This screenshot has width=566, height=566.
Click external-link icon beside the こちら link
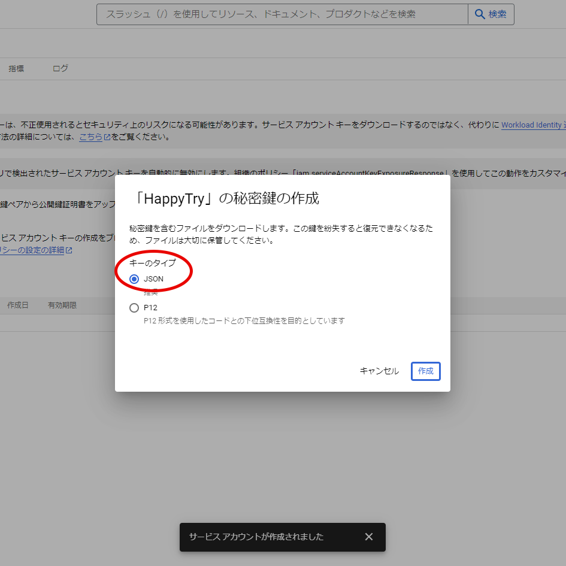[x=107, y=137]
